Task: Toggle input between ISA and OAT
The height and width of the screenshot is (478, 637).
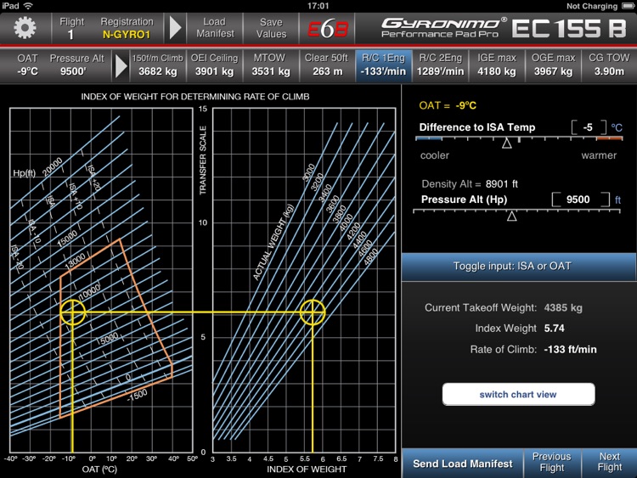Action: click(519, 267)
